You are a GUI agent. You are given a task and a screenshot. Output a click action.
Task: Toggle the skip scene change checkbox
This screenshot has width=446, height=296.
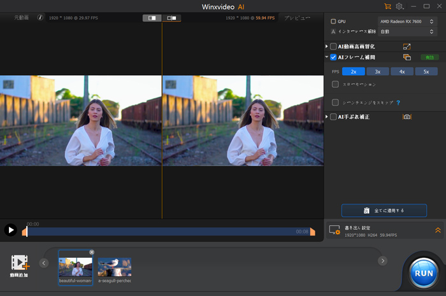pos(335,102)
